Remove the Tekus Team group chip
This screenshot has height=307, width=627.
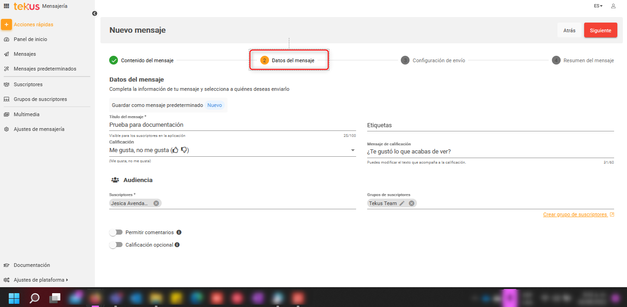411,203
